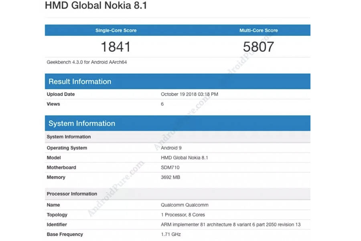Click the ARM implementer 81 identifier value
The image size is (361, 241).
(231, 225)
